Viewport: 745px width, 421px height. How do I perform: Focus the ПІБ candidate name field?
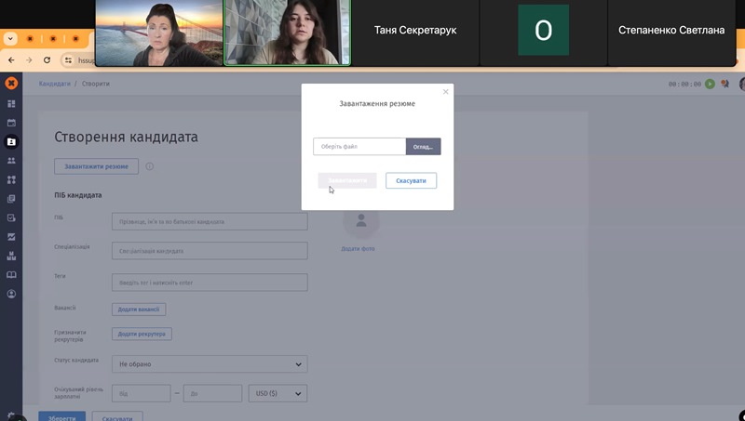[210, 221]
